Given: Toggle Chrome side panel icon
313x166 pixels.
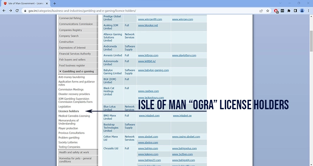Looking at the screenshot, I should (x=295, y=11).
